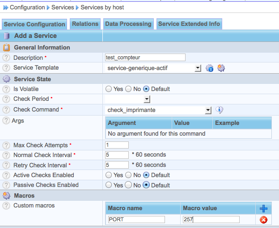Click the Configuration breadcrumb link
This screenshot has width=279, height=228.
pos(27,8)
